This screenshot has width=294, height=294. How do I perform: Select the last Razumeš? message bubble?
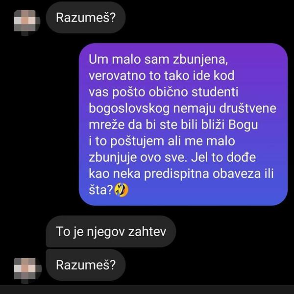(x=86, y=265)
